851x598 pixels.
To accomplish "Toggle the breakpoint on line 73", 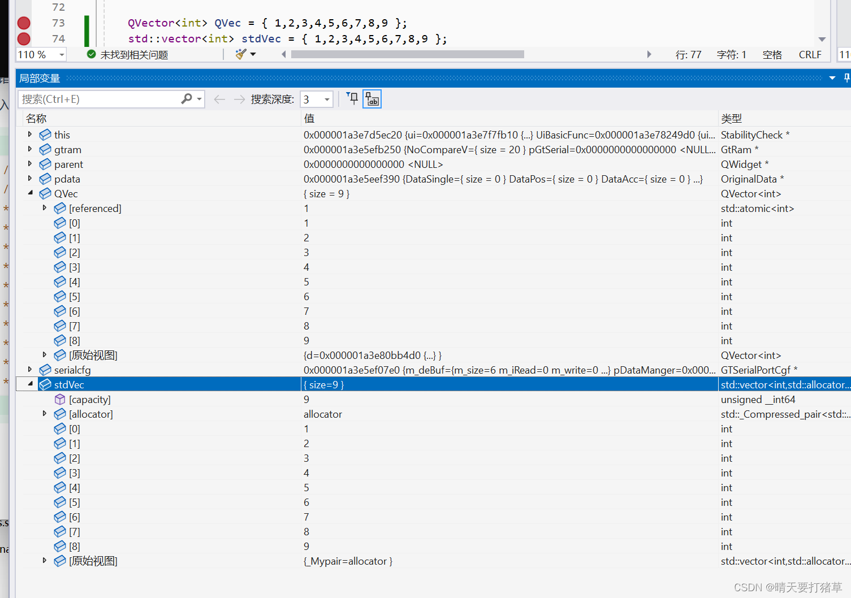I will pos(23,23).
